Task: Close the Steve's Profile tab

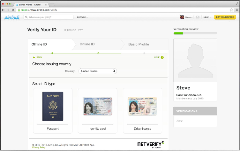Action: coord(46,5)
